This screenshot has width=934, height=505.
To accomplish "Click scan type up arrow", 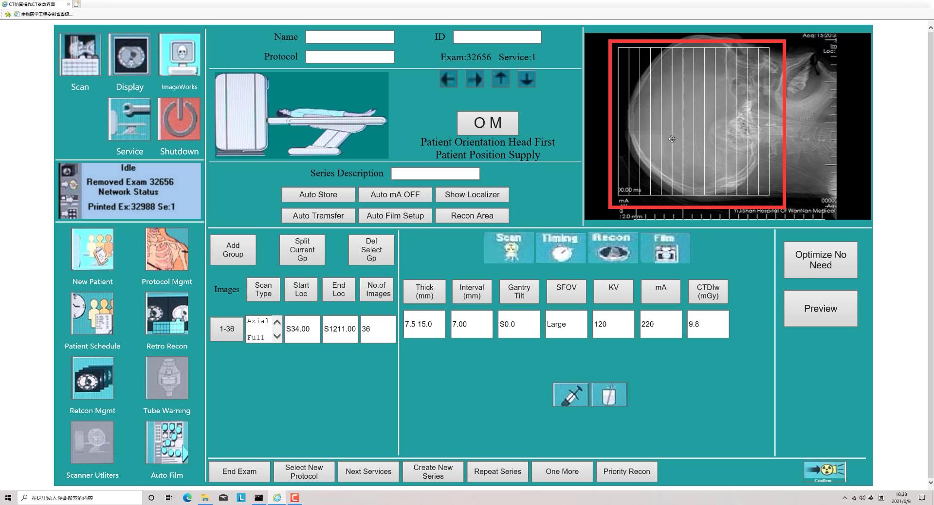I will pos(277,322).
